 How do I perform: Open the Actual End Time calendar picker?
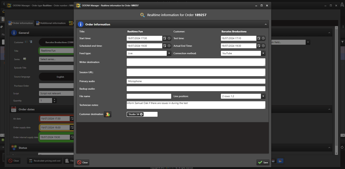pyautogui.click(x=258, y=46)
